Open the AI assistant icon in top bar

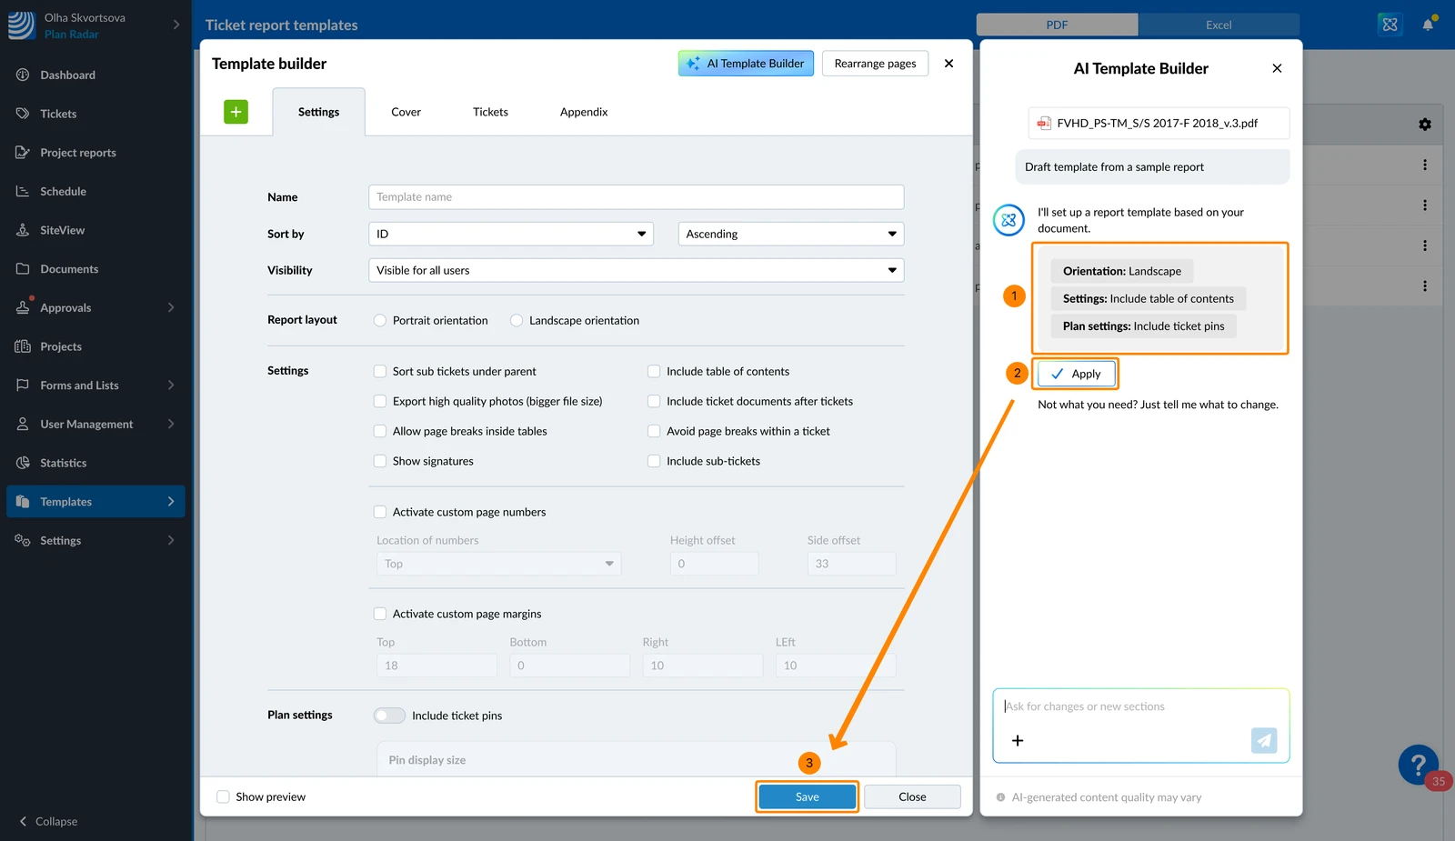(1390, 25)
